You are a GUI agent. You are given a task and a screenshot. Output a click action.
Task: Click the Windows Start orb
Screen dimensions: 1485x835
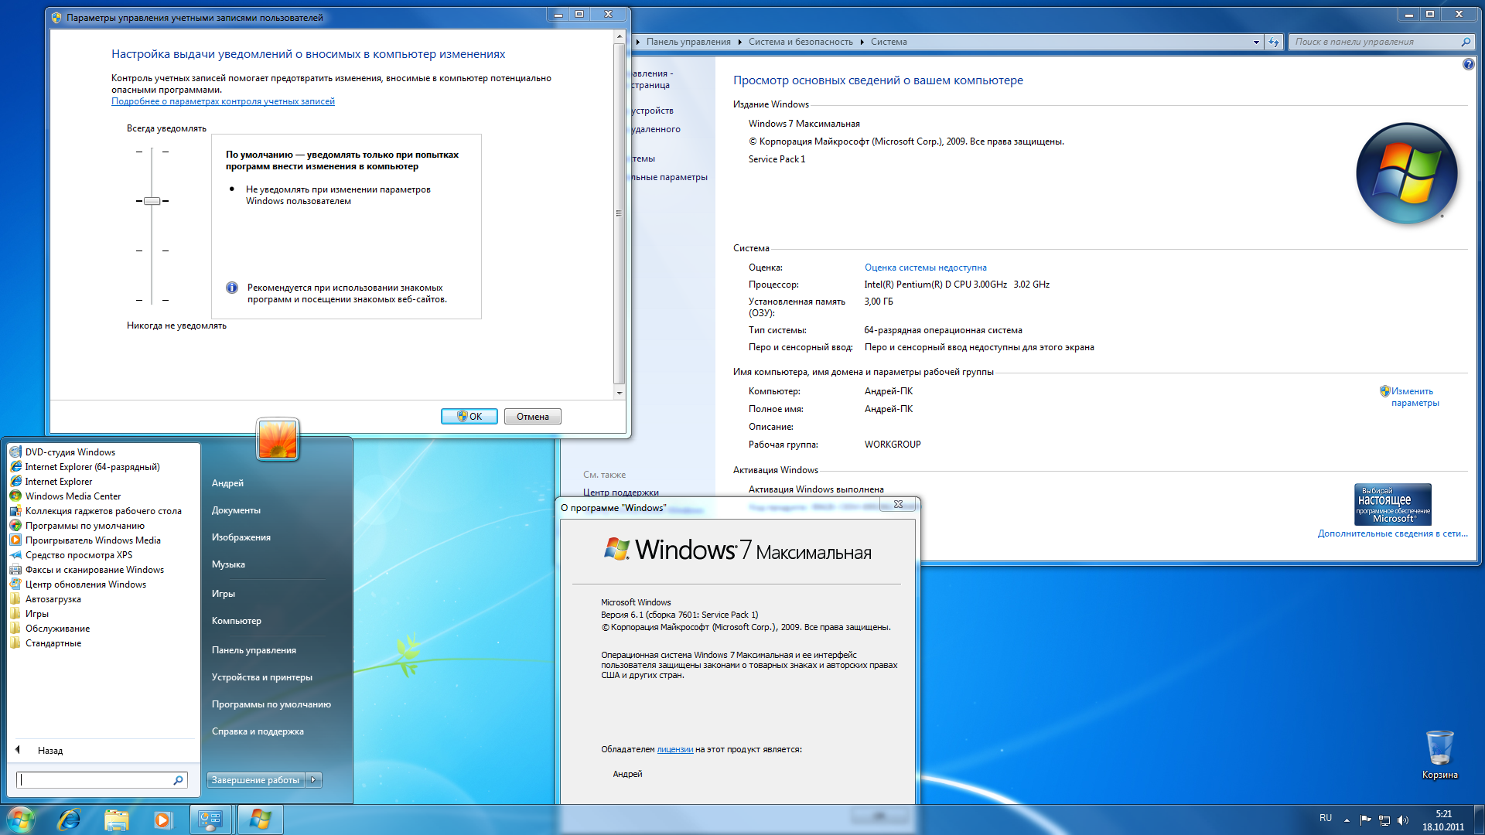pos(20,820)
